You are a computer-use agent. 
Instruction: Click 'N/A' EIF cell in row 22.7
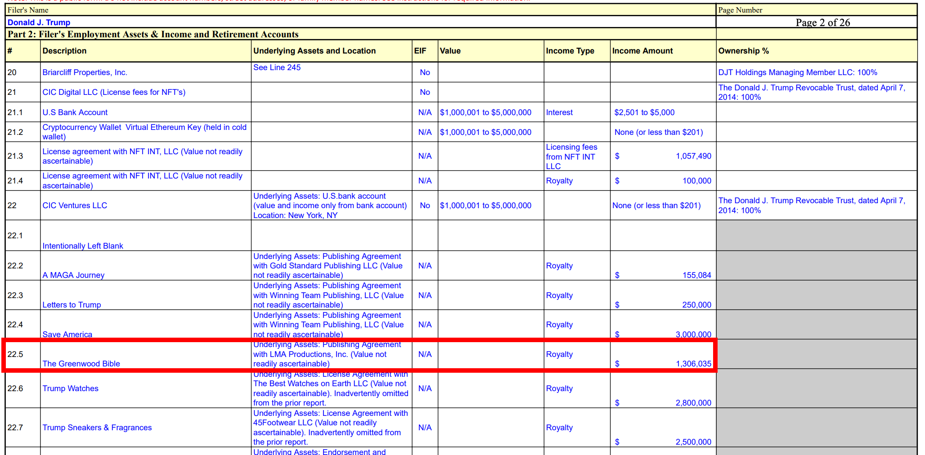tap(425, 428)
